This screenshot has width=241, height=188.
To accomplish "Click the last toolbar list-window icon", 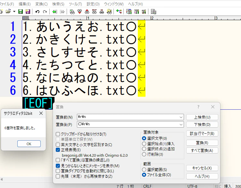I will point(154,12).
